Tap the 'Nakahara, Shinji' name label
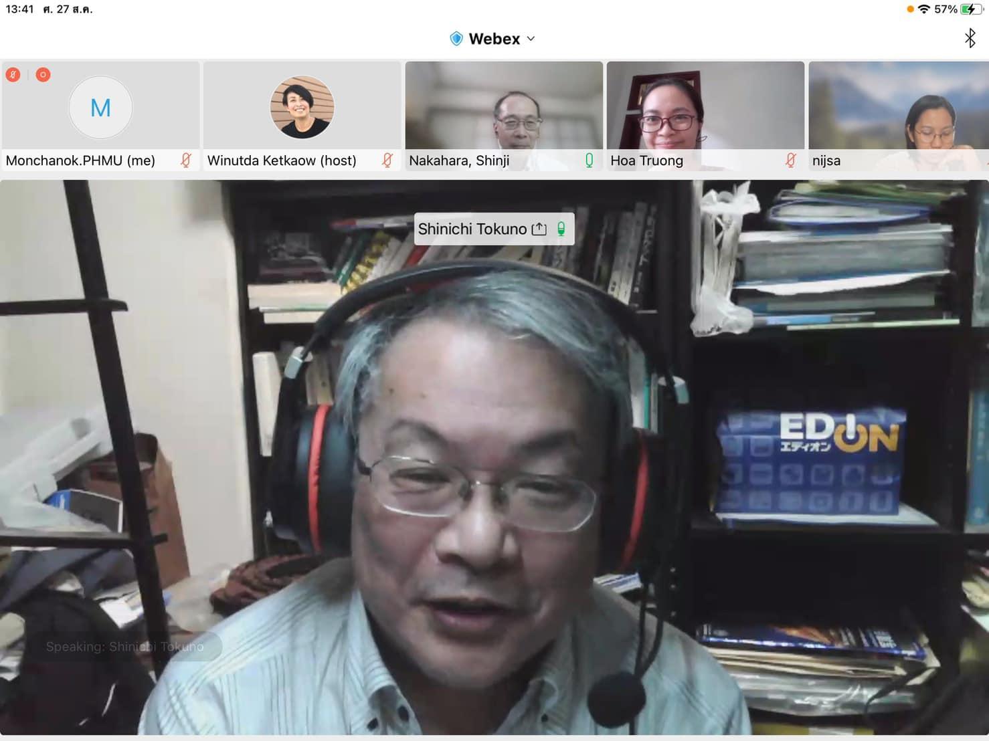The height and width of the screenshot is (741, 989). tap(459, 161)
